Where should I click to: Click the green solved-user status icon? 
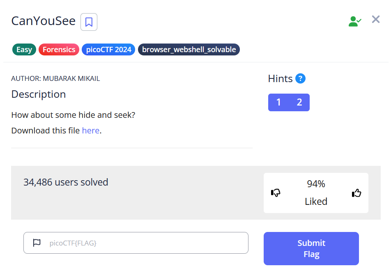point(354,21)
